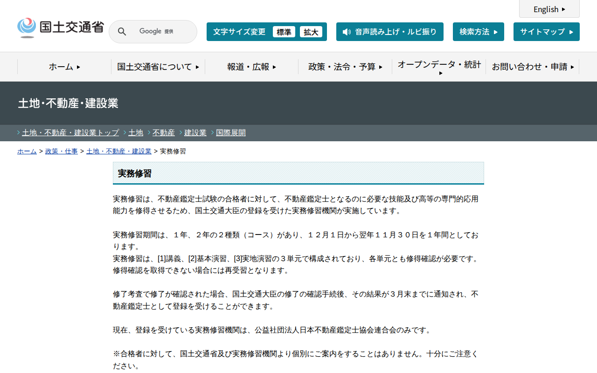Open 検索方法 page

[479, 32]
